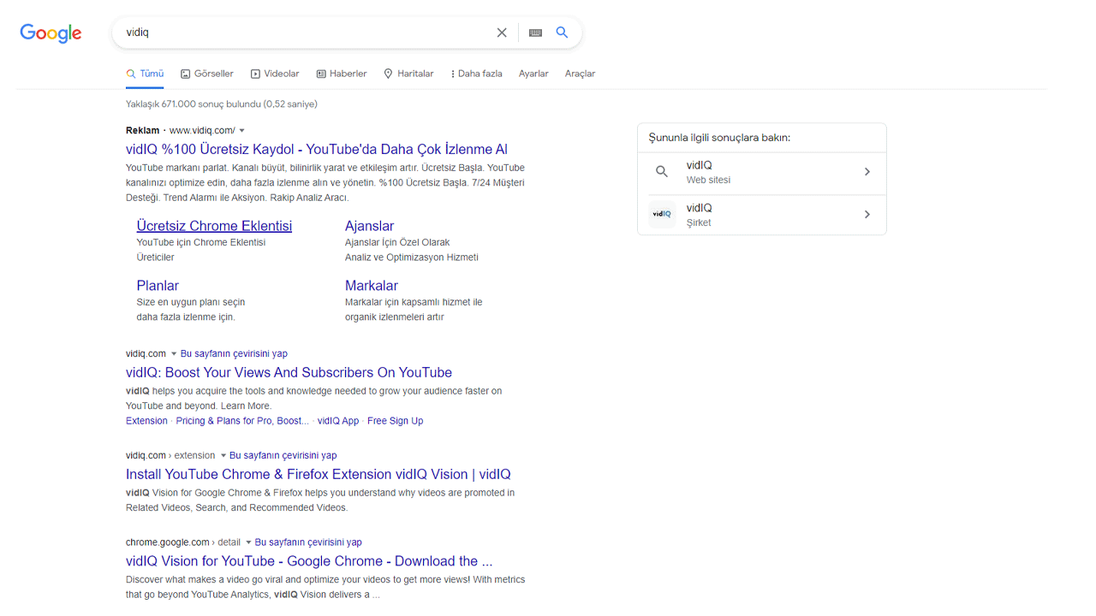Click the www.vidiq.com/ ad URL text

(202, 131)
